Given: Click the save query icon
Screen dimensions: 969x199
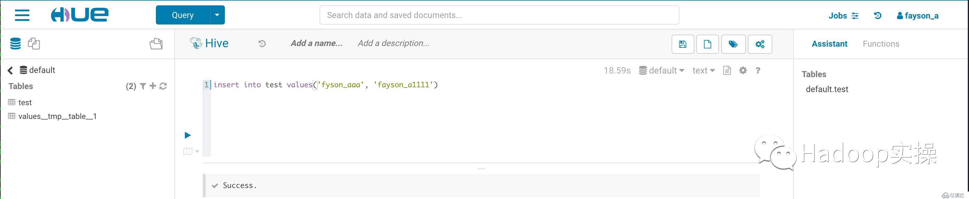Looking at the screenshot, I should coord(683,44).
